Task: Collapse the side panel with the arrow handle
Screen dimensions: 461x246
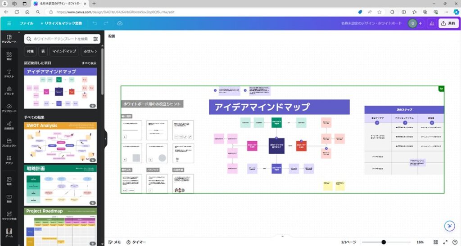Action: tap(106, 139)
